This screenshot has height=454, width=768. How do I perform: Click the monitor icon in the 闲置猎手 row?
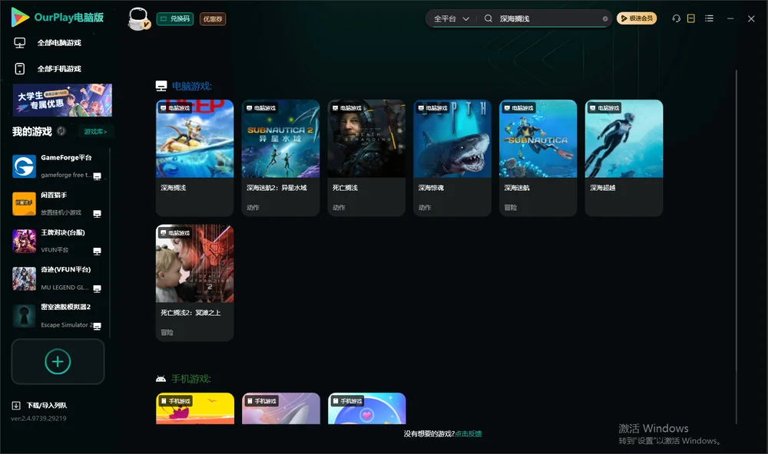[97, 214]
